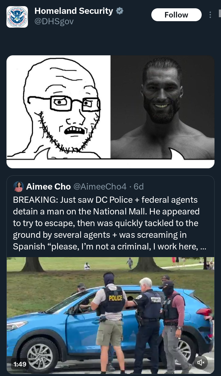Screen dimensions: 221x376
Task: Open the Homeland Security profile avatar
Action: coord(17,17)
